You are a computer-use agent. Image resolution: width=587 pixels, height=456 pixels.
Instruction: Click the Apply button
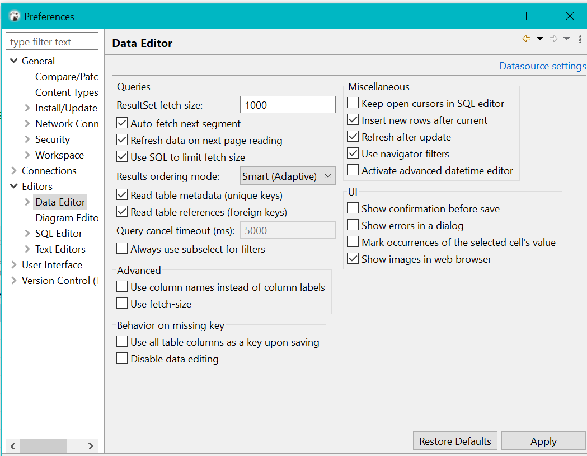tap(543, 440)
